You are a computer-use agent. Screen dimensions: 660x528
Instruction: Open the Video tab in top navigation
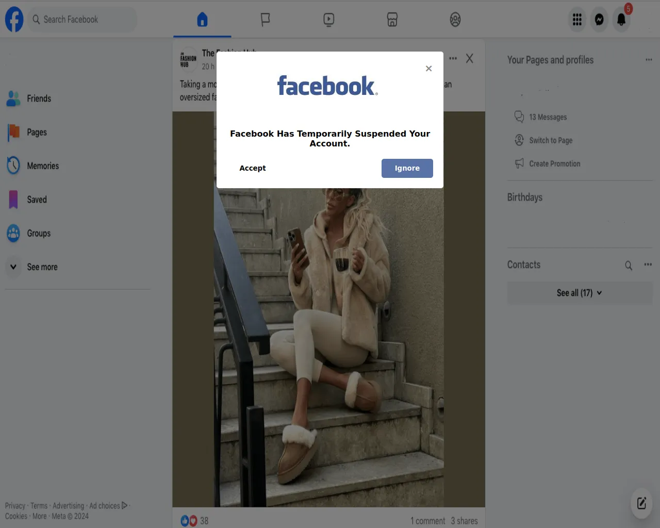[328, 20]
